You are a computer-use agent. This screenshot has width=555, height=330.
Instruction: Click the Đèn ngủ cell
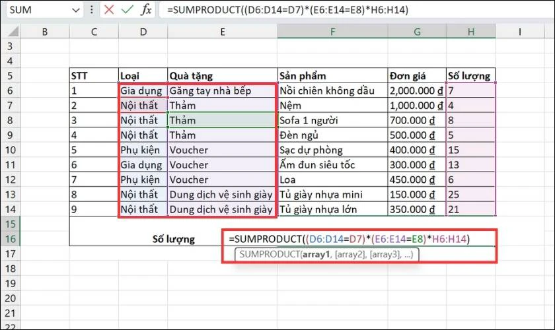click(x=333, y=135)
